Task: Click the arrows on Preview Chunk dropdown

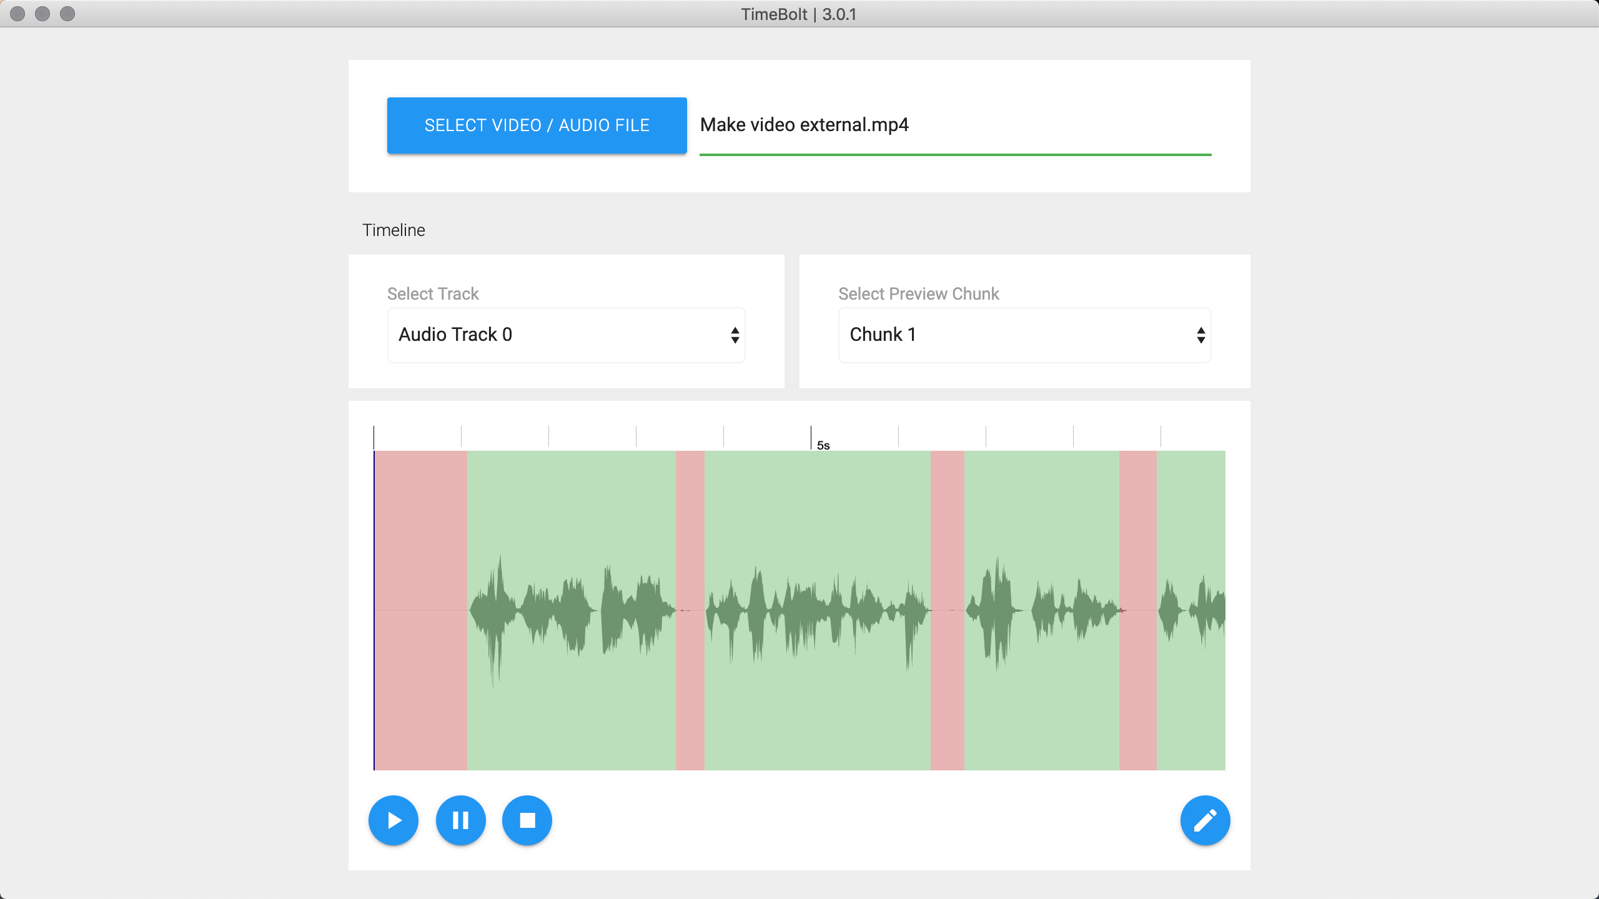Action: pos(1200,335)
